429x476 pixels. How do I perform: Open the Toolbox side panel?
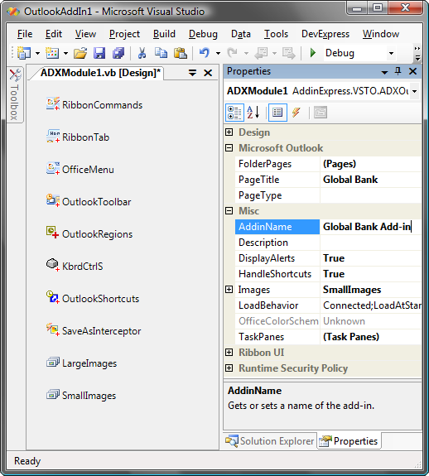tap(15, 94)
